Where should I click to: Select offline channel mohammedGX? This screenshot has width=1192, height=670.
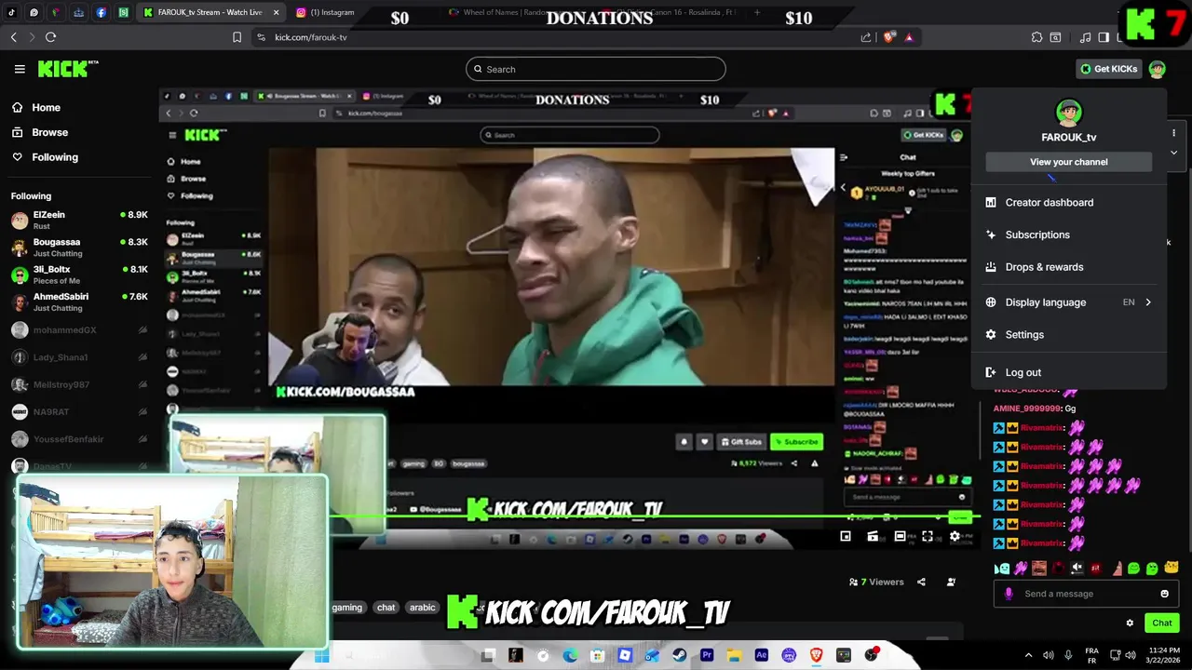pos(79,330)
